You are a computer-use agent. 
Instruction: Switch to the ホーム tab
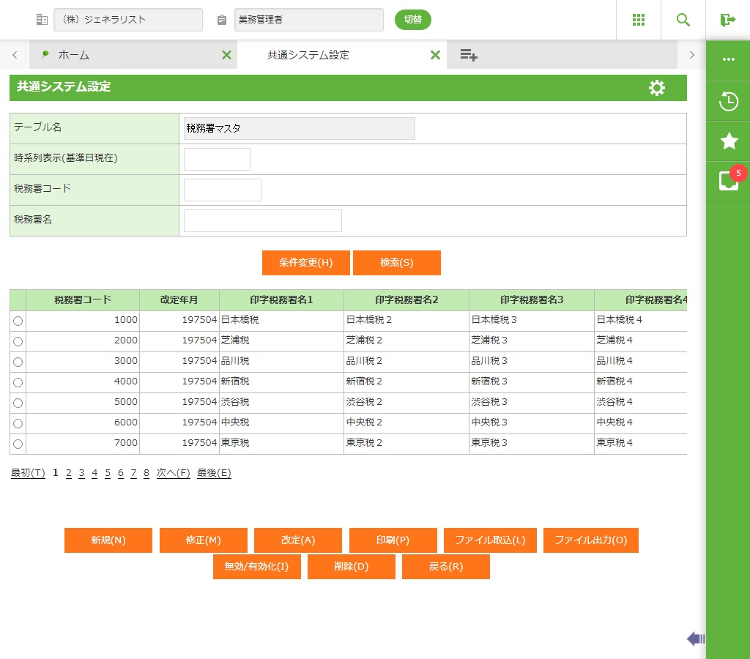73,55
